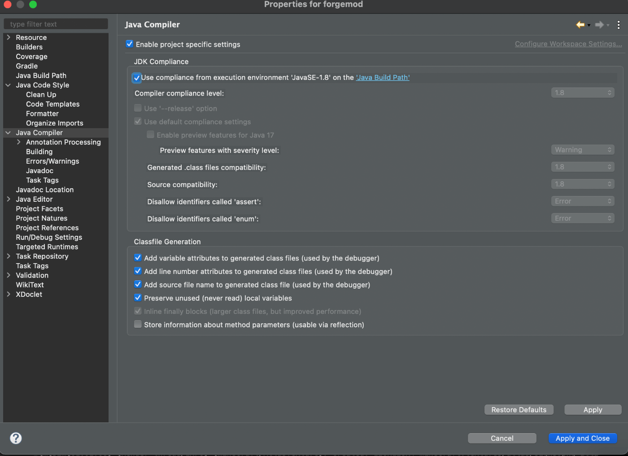Viewport: 628px width, 456px height.
Task: Expand the Annotation Processing item
Action: (x=18, y=142)
